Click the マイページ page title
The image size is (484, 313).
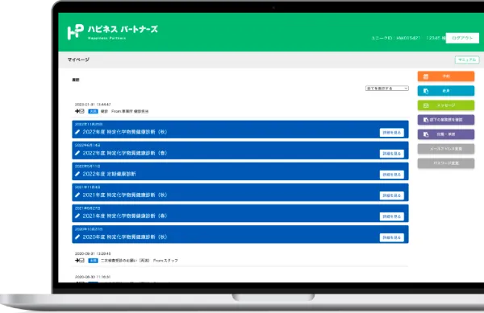coord(78,60)
